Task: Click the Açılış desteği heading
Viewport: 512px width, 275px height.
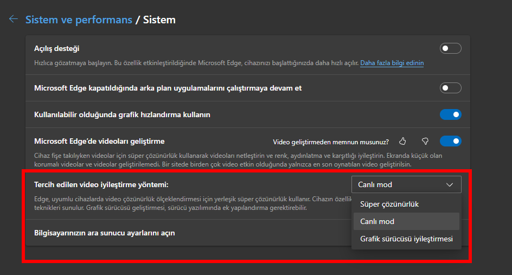Action: coord(57,49)
